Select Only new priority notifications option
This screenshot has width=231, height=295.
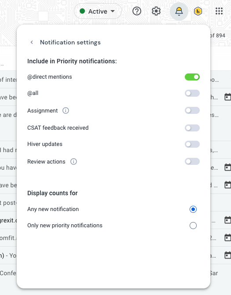[x=193, y=226]
